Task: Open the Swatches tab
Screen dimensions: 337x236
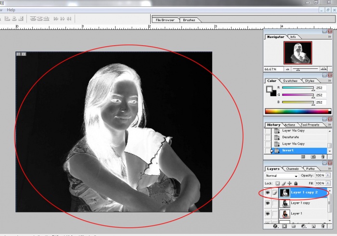Action: tap(290, 80)
